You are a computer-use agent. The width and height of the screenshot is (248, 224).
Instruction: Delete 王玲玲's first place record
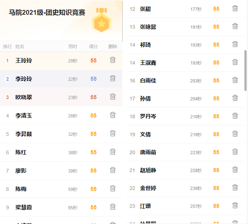[113, 60]
